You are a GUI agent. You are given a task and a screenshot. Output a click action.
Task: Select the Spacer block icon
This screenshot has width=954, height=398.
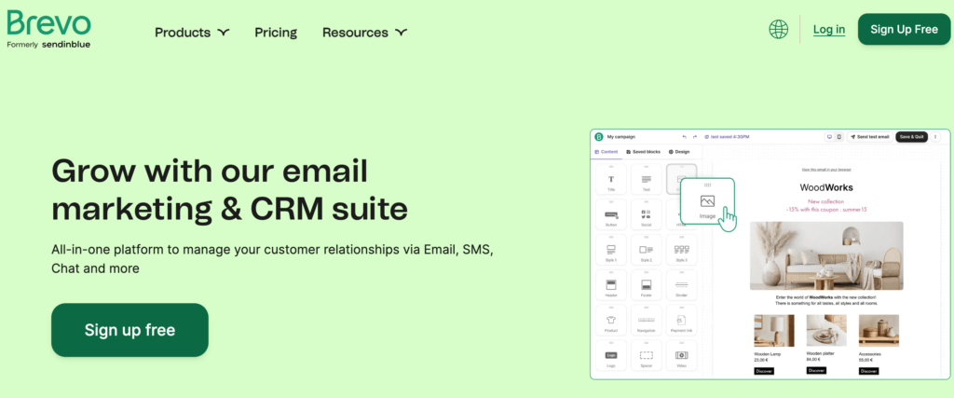[647, 355]
